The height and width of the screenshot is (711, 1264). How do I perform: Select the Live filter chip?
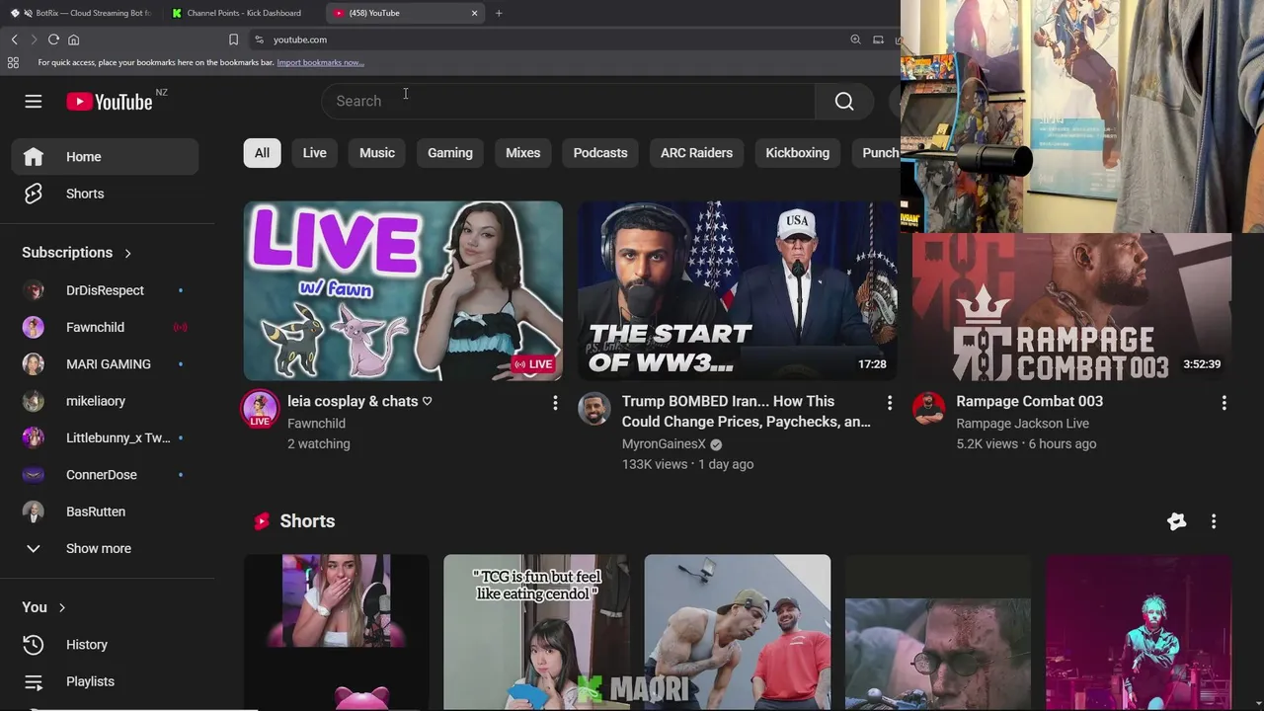(x=314, y=153)
